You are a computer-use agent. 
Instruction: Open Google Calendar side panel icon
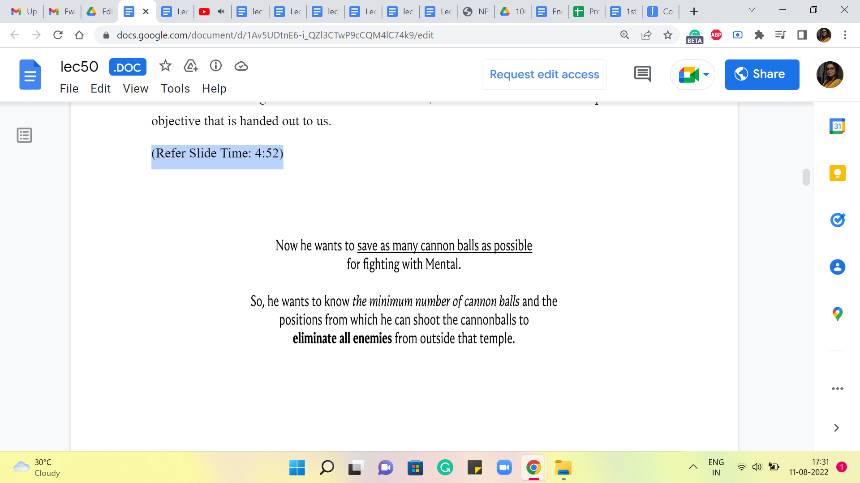(837, 127)
